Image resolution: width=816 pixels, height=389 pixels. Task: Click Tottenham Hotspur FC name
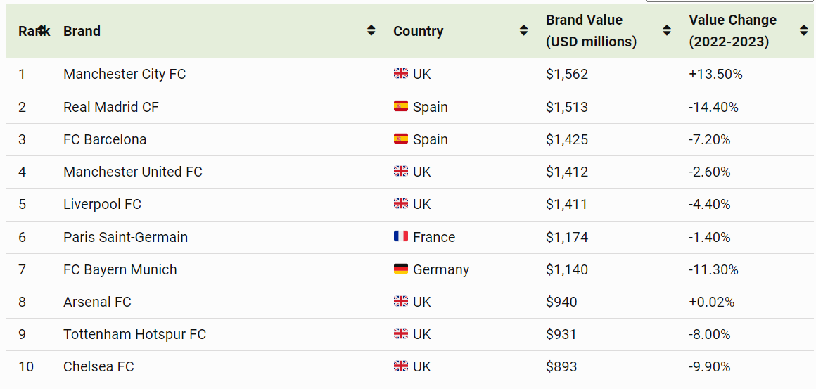point(134,334)
